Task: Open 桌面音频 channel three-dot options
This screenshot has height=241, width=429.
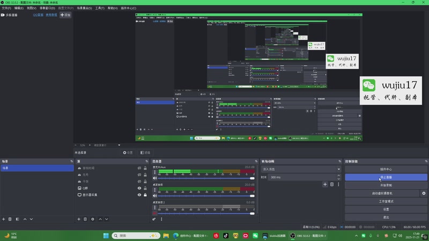Action: coord(155,190)
